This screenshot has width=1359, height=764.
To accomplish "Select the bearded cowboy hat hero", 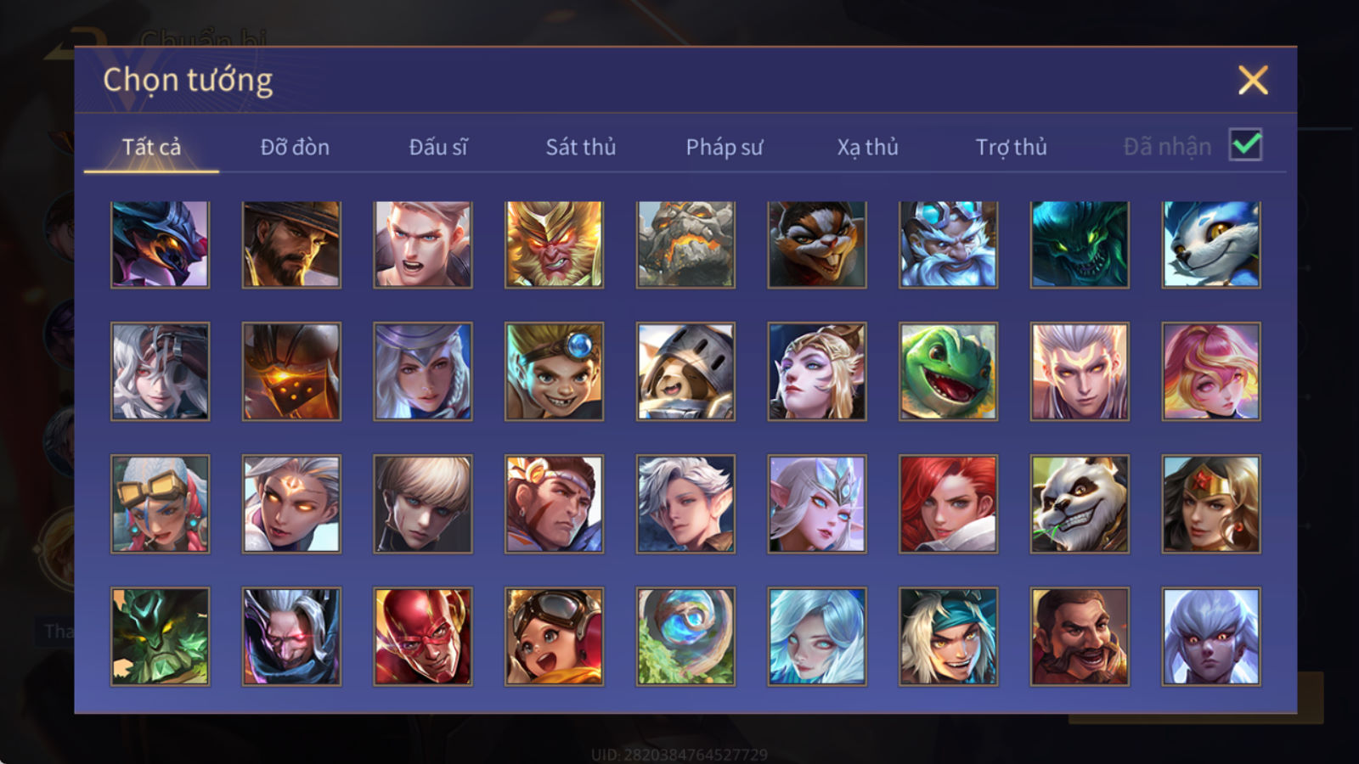I will tap(291, 244).
